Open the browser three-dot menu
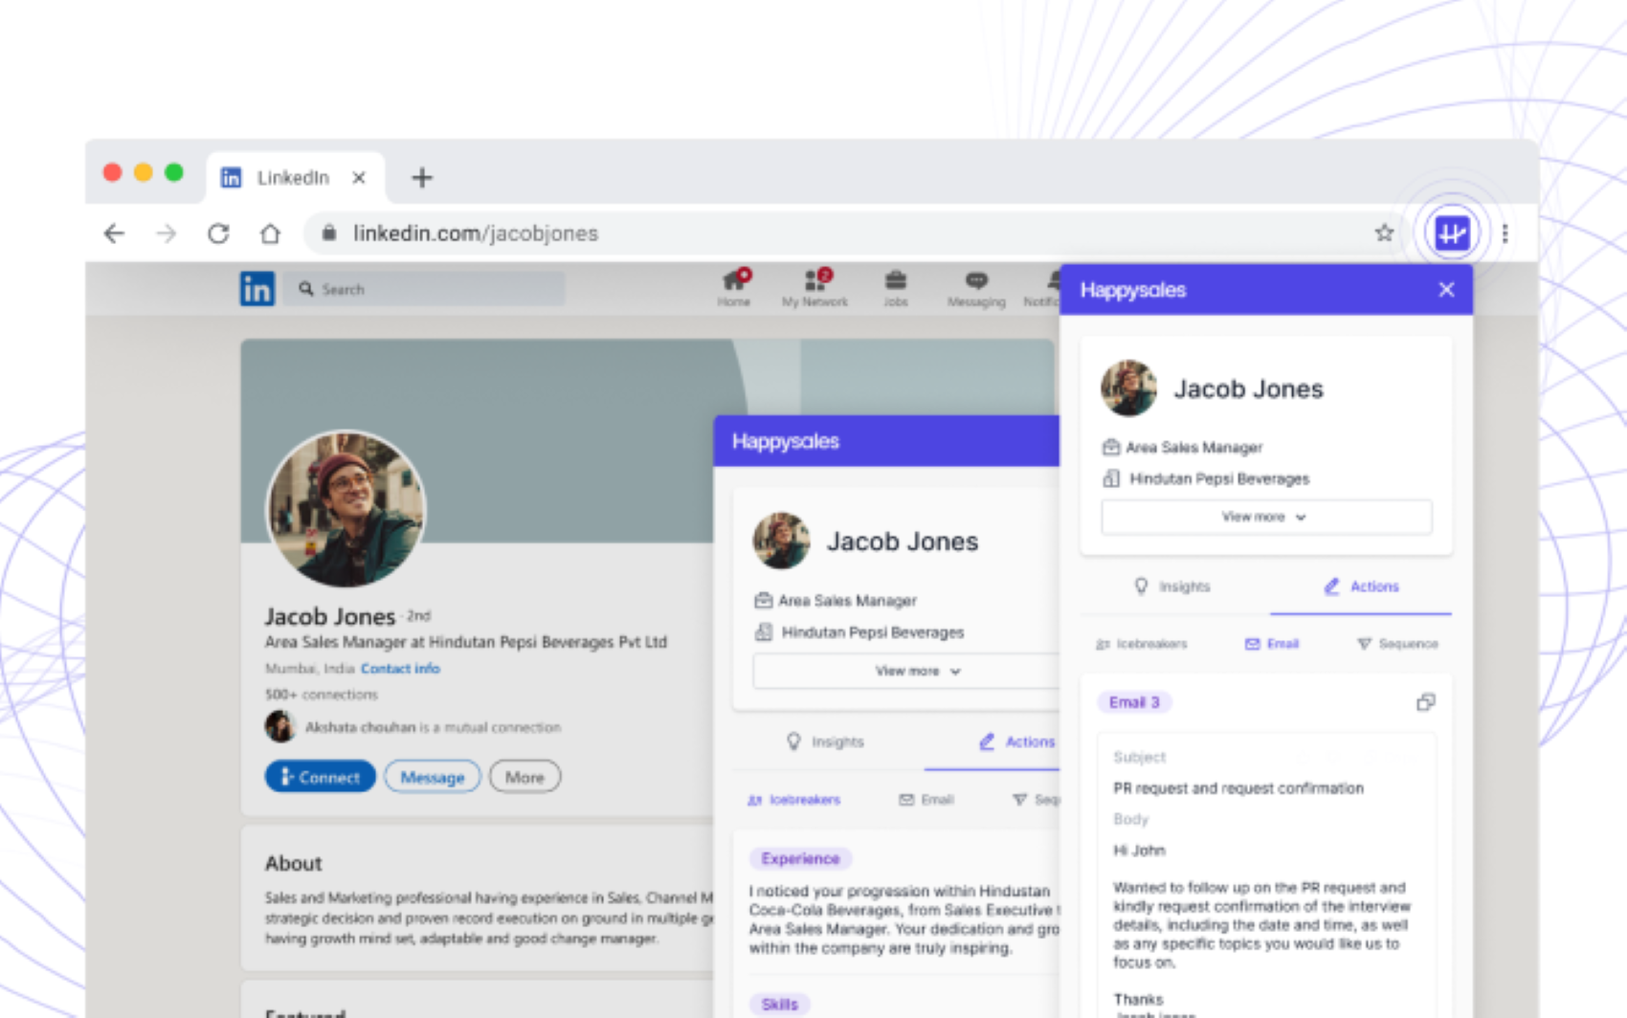Viewport: 1627px width, 1018px height. point(1505,233)
